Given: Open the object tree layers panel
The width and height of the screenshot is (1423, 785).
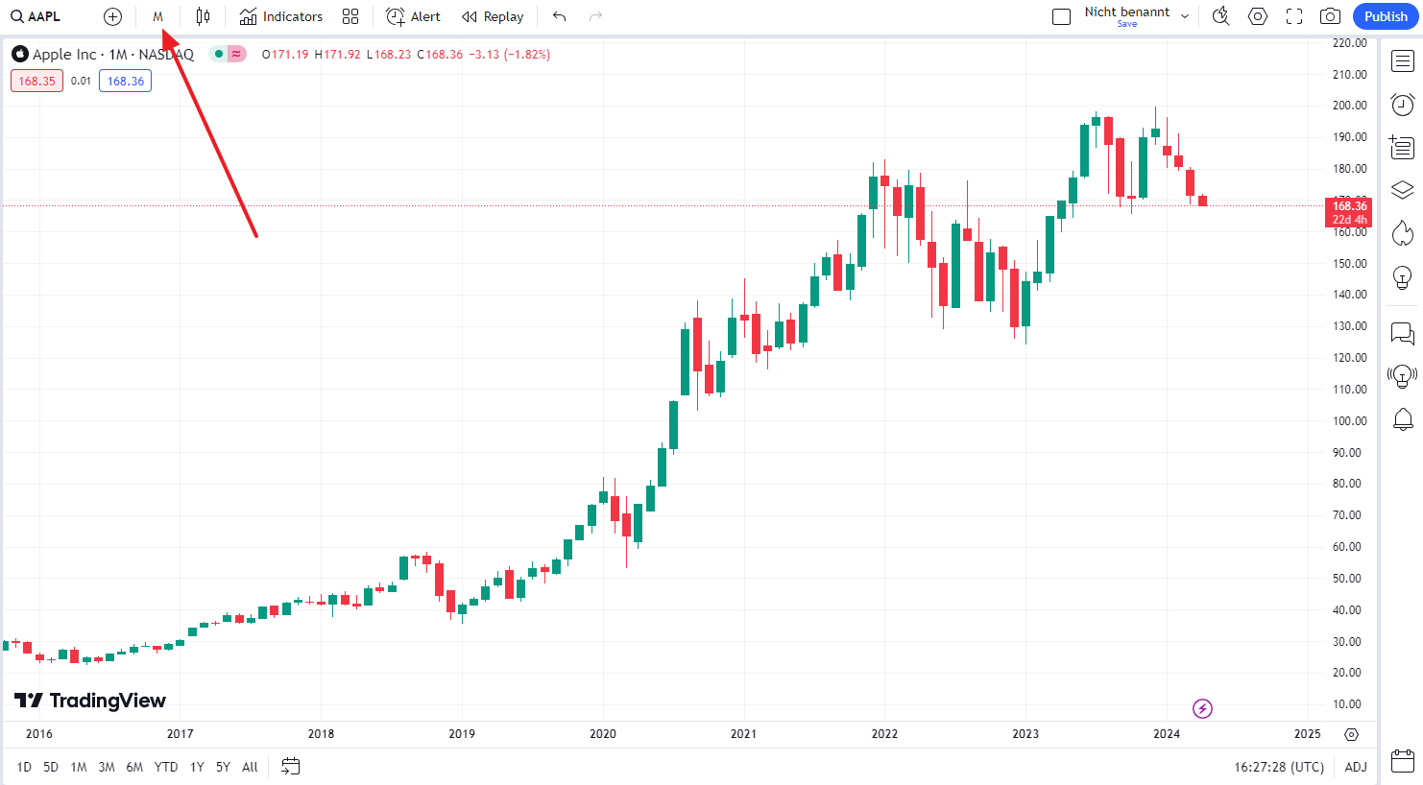Looking at the screenshot, I should (x=1403, y=190).
